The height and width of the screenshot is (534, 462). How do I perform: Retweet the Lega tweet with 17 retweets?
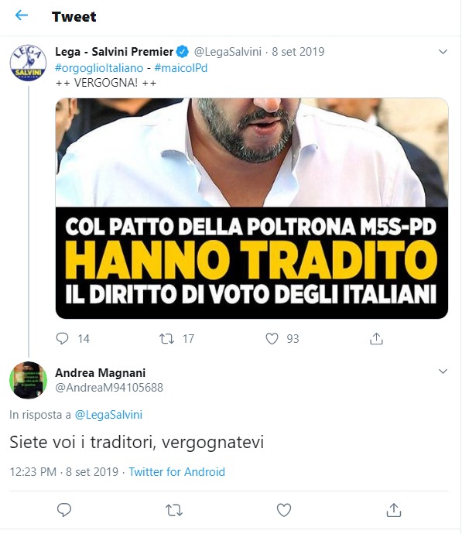pyautogui.click(x=167, y=338)
